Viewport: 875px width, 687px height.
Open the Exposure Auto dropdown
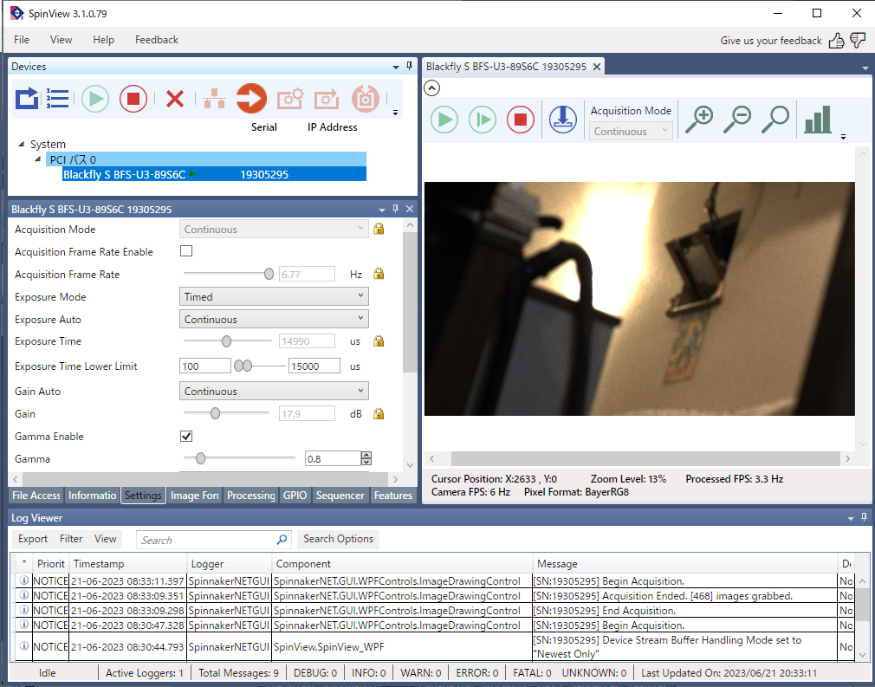[x=274, y=320]
